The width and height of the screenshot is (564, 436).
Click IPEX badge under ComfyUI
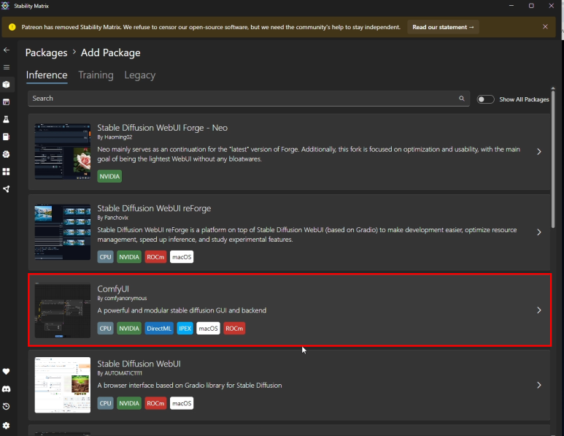pos(185,329)
